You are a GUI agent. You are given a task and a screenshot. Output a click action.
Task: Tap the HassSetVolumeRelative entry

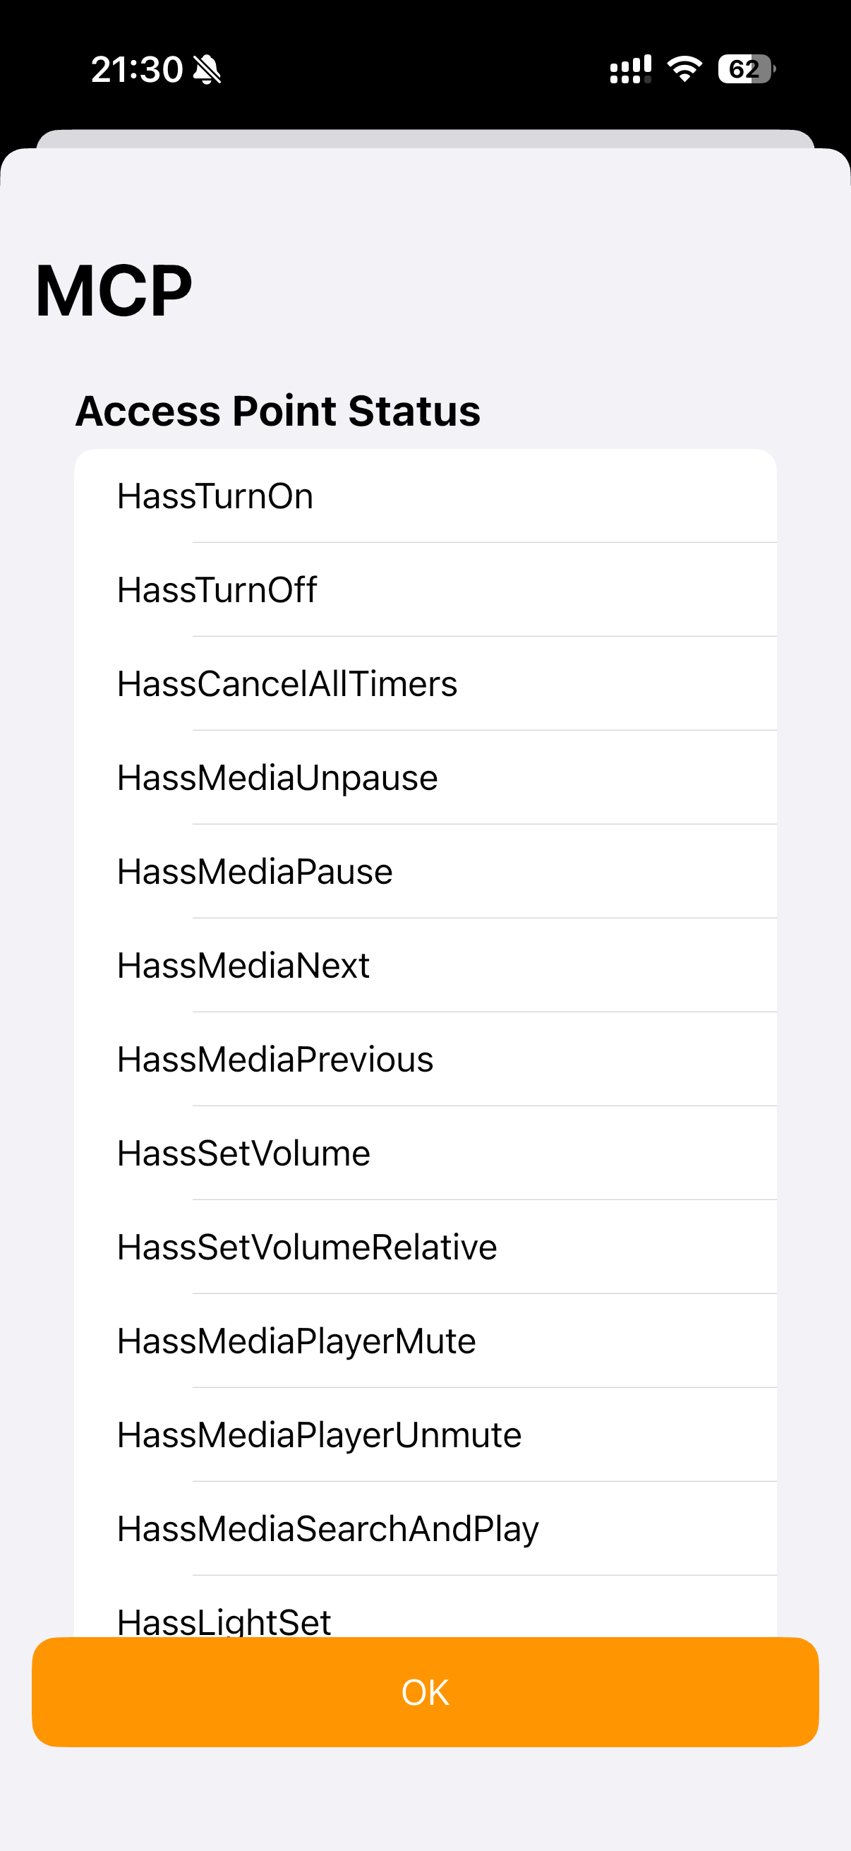click(425, 1247)
